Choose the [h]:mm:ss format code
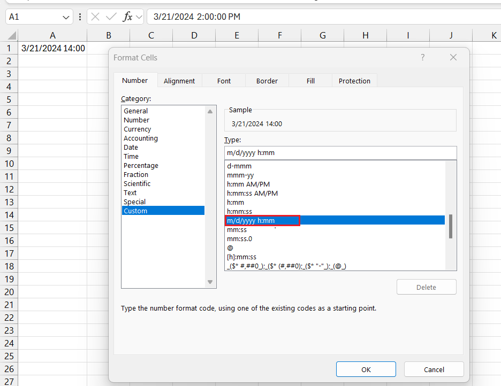 tap(335, 257)
